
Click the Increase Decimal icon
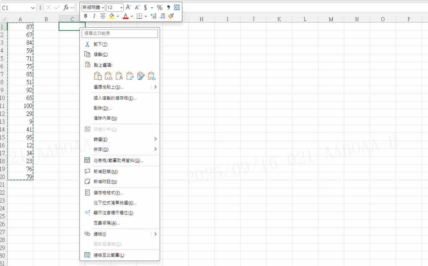coord(153,16)
